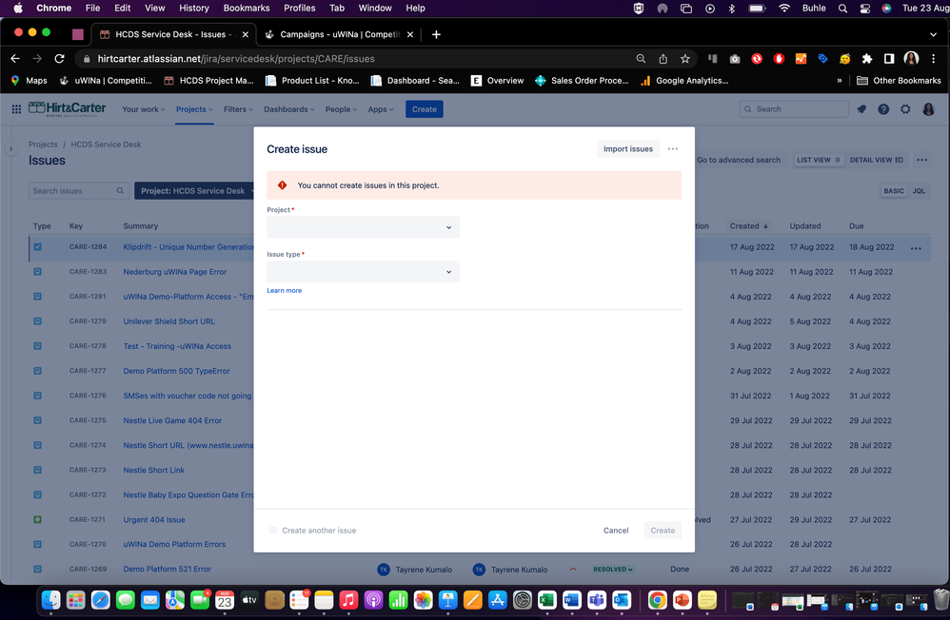Click the Jira Search field in the top bar
950x620 pixels.
click(795, 109)
